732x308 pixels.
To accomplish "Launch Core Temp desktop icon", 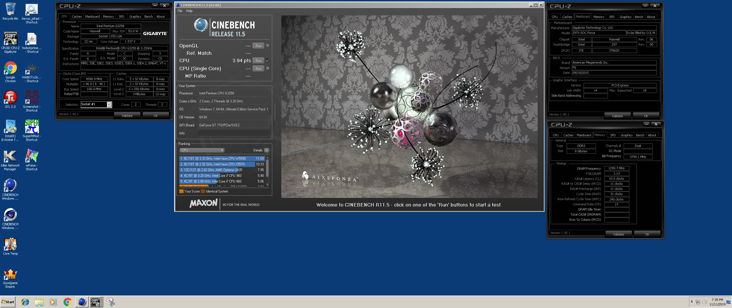I will [x=10, y=246].
